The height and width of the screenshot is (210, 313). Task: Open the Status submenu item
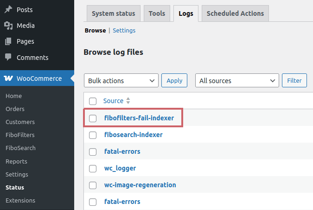[15, 187]
